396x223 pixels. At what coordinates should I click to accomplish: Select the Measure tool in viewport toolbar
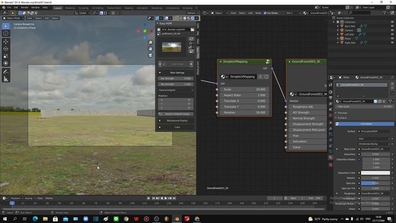coord(6,79)
